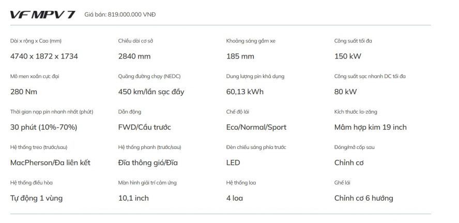Screen dimensions: 459x223
Task: Click the 2840 mm wheelbase value
Action: click(134, 56)
